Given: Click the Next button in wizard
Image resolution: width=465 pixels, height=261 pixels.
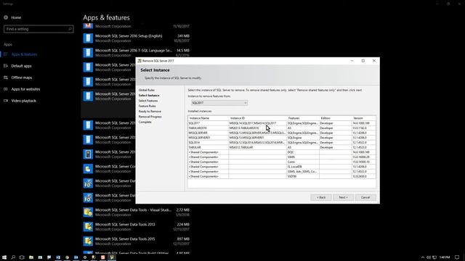Looking at the screenshot, I should 343,197.
